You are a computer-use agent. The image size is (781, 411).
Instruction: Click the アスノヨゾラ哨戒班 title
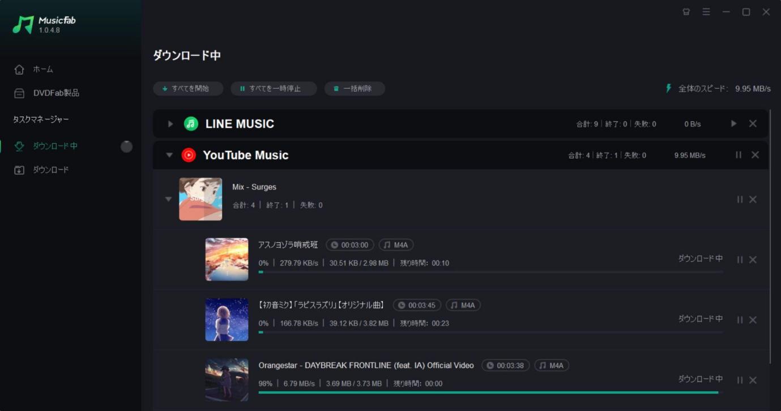(x=288, y=245)
